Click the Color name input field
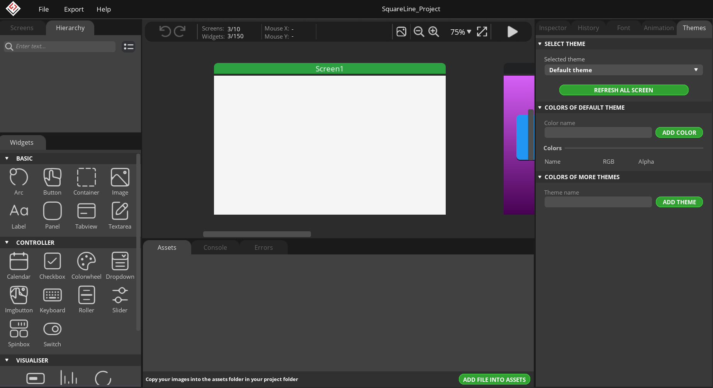The height and width of the screenshot is (388, 713). pyautogui.click(x=598, y=132)
